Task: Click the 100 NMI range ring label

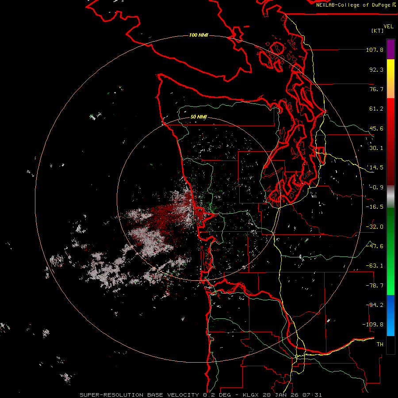Action: pos(199,35)
